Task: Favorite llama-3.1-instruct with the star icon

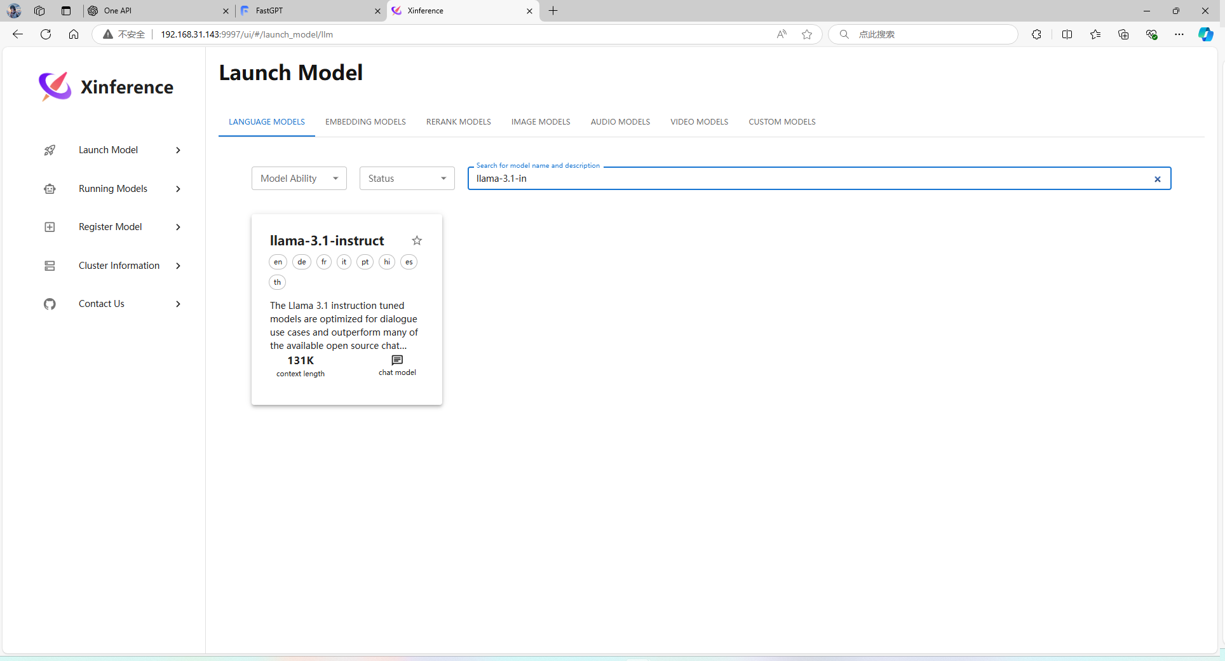Action: coord(417,240)
